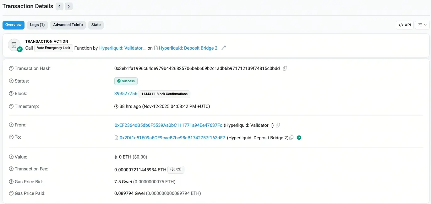
Task: Open the Overview tab
Action: coord(14,25)
